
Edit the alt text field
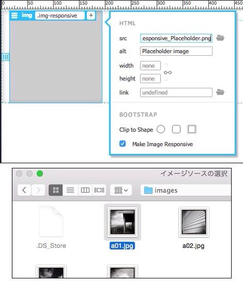(x=176, y=51)
